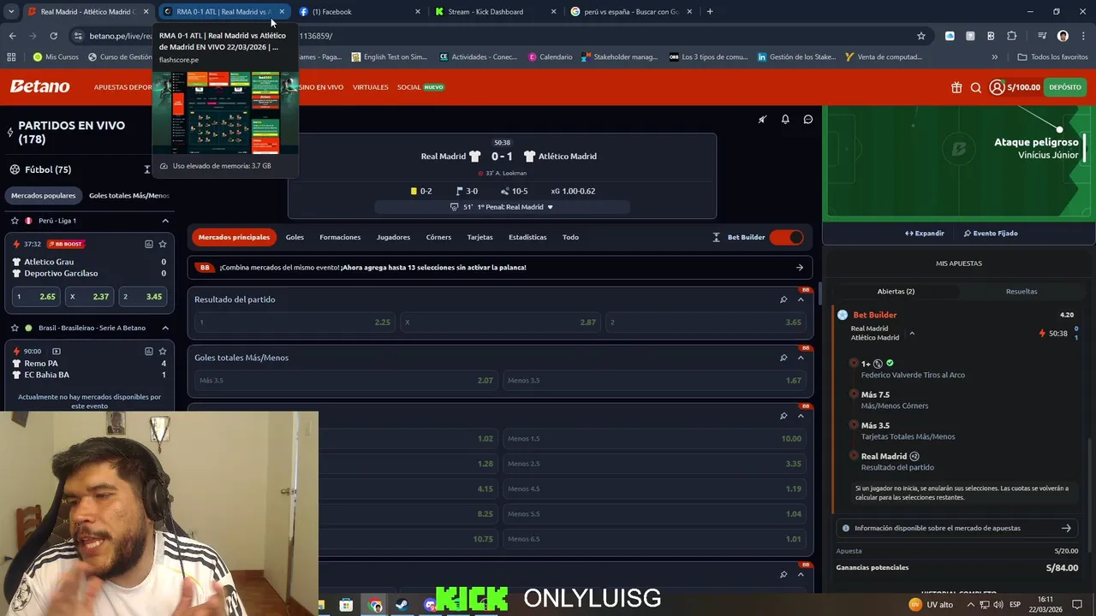The height and width of the screenshot is (616, 1096).
Task: Open the Chrome media control icon
Action: pyautogui.click(x=1041, y=36)
